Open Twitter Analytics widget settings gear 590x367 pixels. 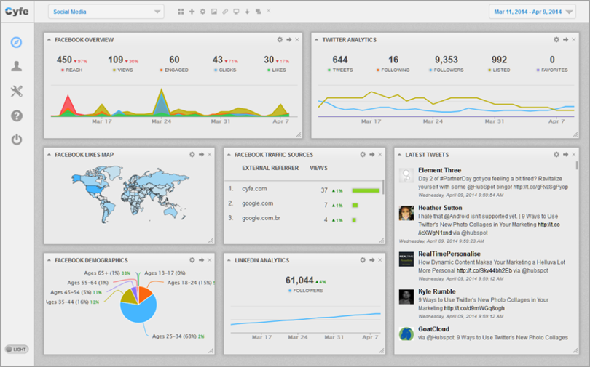pyautogui.click(x=556, y=39)
